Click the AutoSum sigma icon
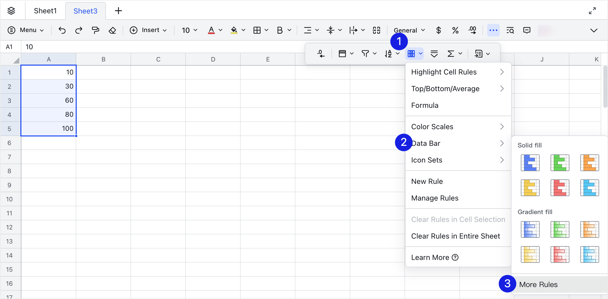This screenshot has width=608, height=299. [x=451, y=53]
